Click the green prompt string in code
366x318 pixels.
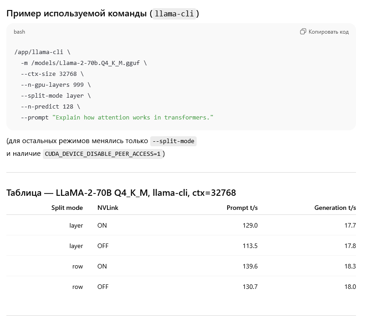click(x=133, y=118)
